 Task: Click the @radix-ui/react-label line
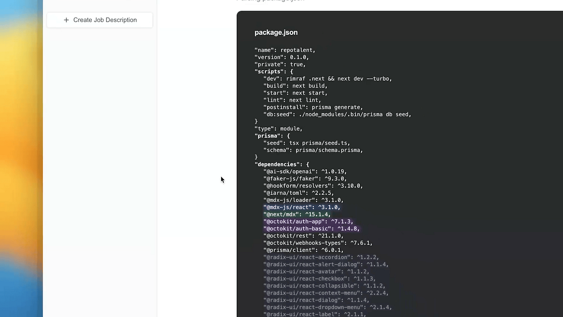click(314, 314)
